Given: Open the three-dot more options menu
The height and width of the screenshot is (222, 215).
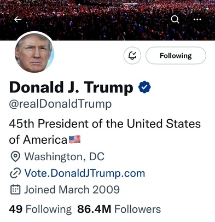Looking at the screenshot, I should pos(197,19).
